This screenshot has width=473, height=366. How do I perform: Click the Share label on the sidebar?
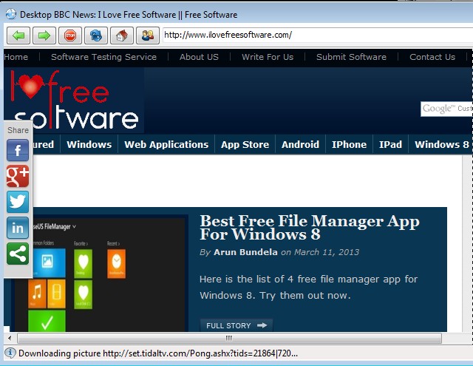pos(18,130)
